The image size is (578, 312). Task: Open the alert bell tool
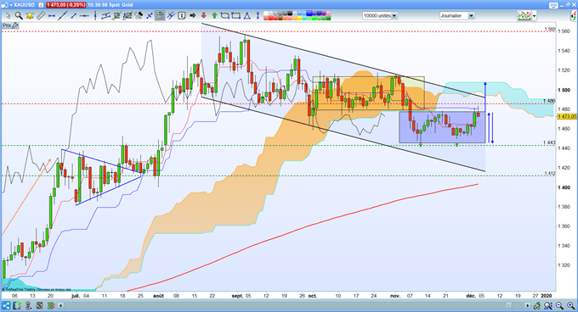30,15
